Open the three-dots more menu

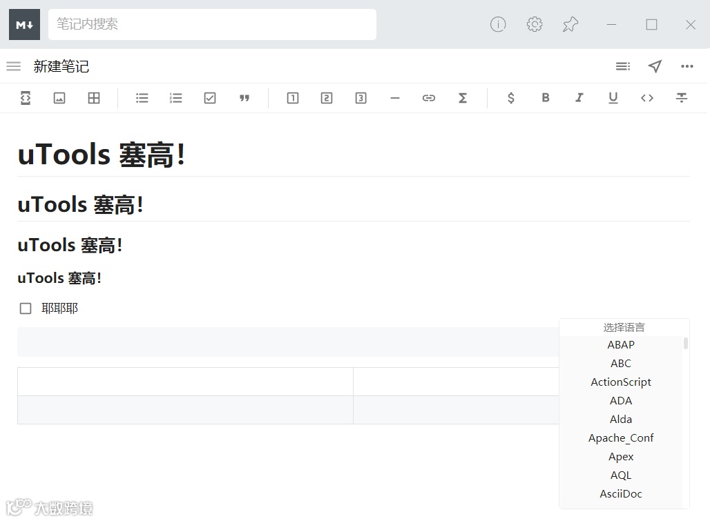(687, 66)
